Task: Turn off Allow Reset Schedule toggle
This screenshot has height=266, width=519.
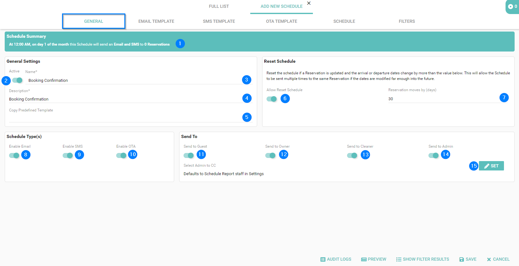Action: [272, 99]
